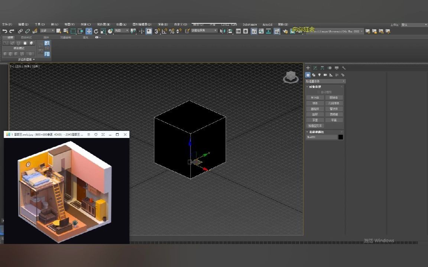The height and width of the screenshot is (267, 428).
Task: Toggle Angle Snap on
Action: click(x=165, y=31)
